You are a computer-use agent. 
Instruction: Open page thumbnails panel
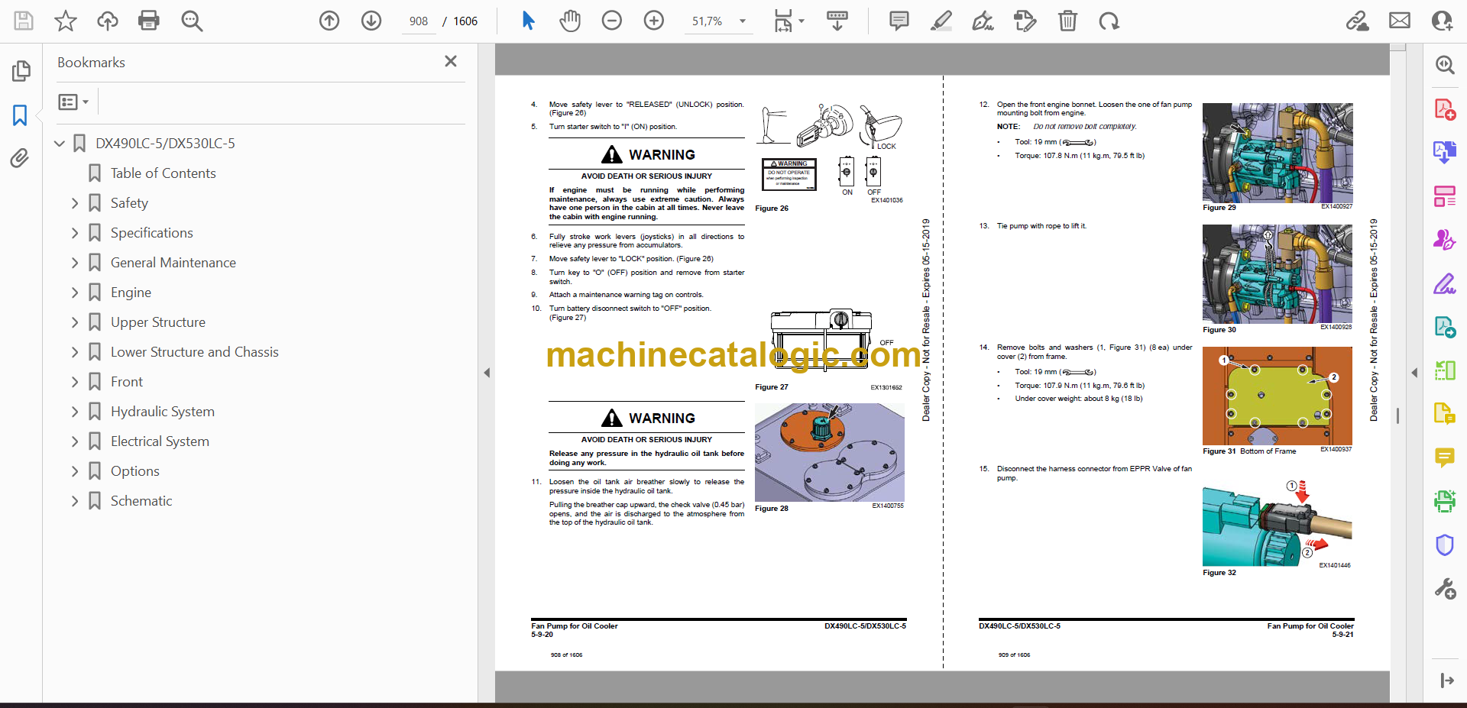point(21,71)
